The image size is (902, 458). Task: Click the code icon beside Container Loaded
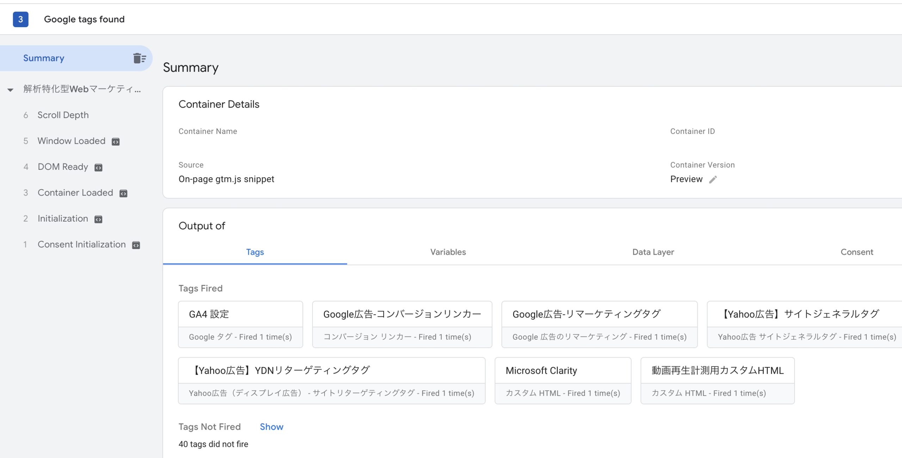[x=123, y=193]
